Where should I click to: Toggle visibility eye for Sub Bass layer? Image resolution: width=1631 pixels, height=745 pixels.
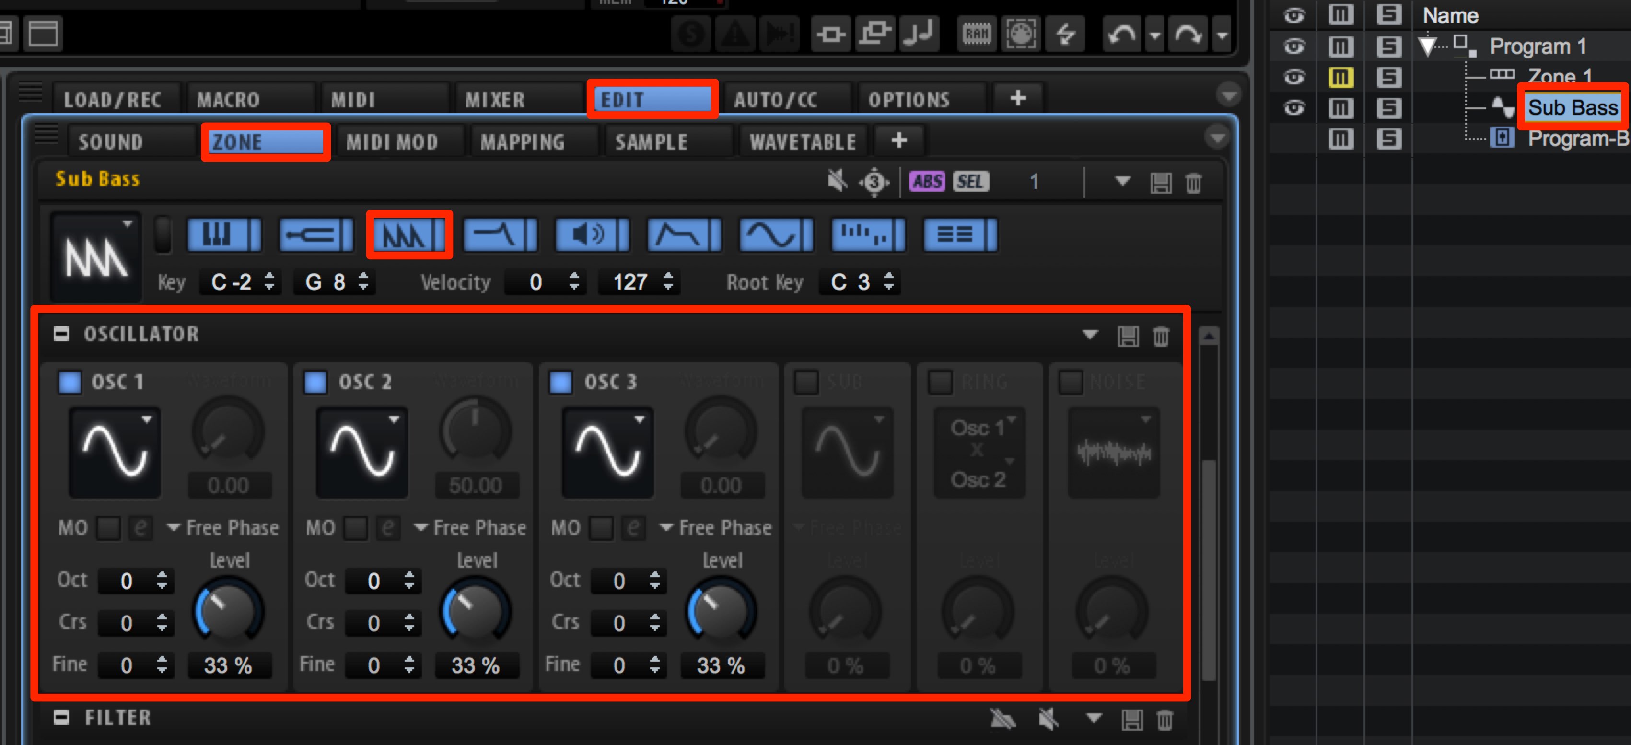point(1293,108)
